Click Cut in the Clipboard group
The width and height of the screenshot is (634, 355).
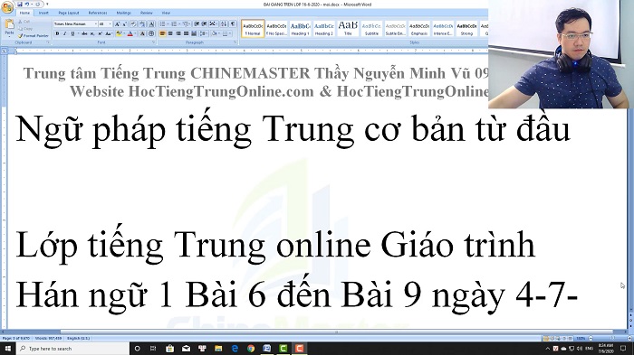(24, 22)
